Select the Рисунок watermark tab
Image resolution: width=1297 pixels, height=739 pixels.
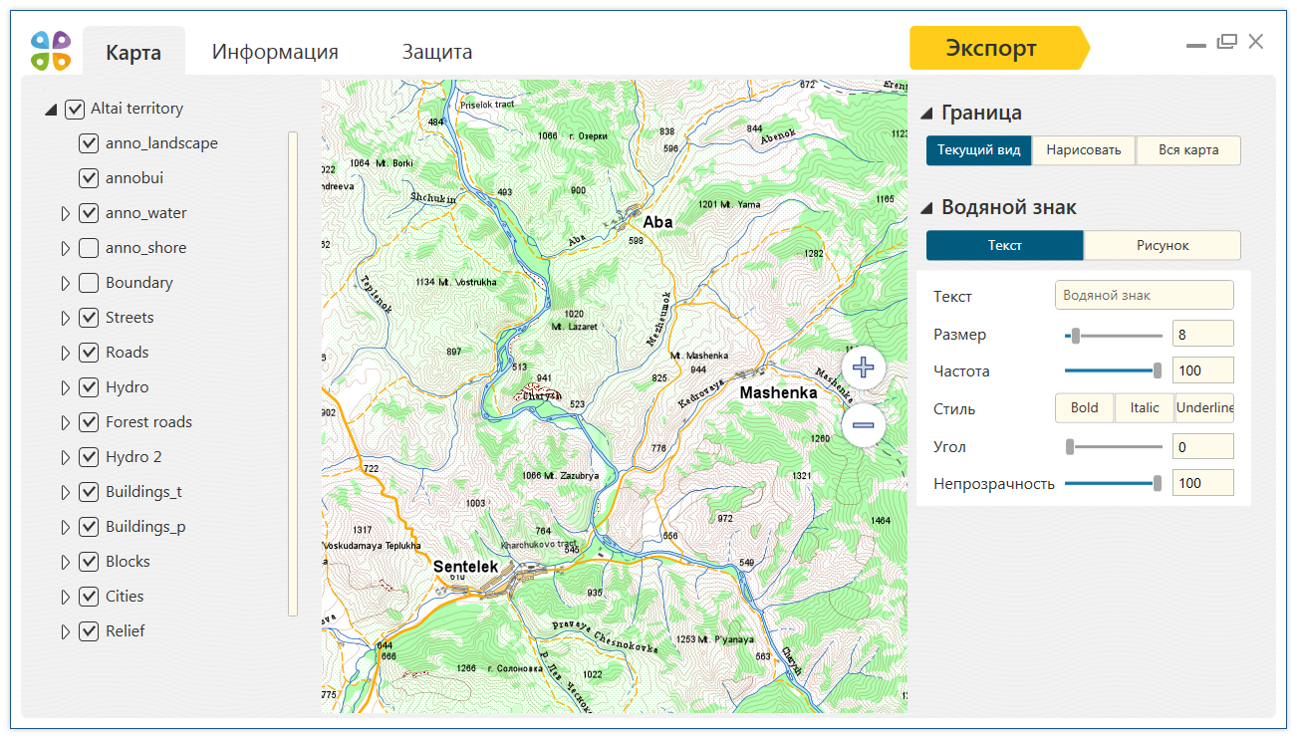pyautogui.click(x=1163, y=245)
